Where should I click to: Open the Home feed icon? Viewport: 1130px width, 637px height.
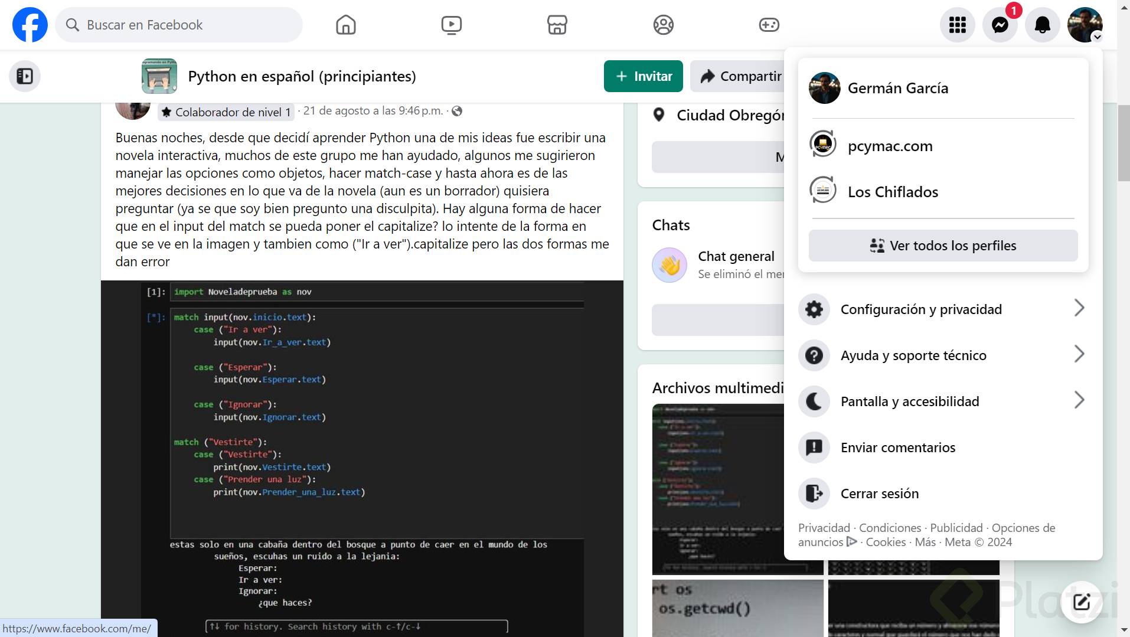(x=346, y=25)
